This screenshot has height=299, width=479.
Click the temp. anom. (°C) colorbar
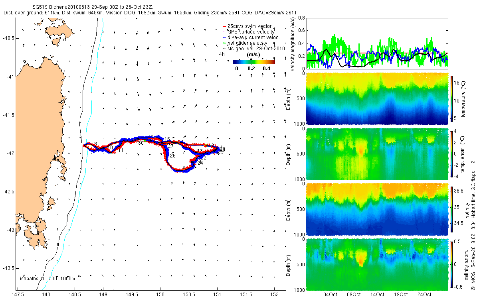coord(452,153)
